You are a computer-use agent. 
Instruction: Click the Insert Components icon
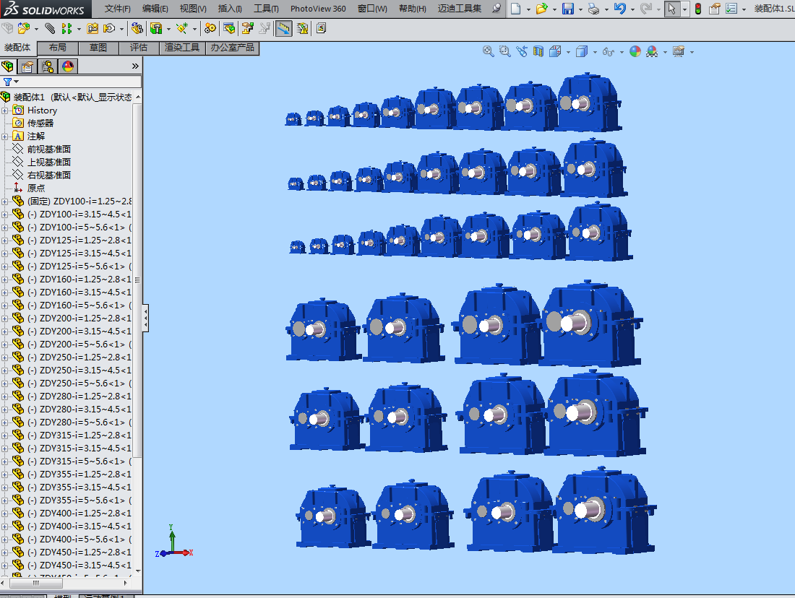(23, 28)
